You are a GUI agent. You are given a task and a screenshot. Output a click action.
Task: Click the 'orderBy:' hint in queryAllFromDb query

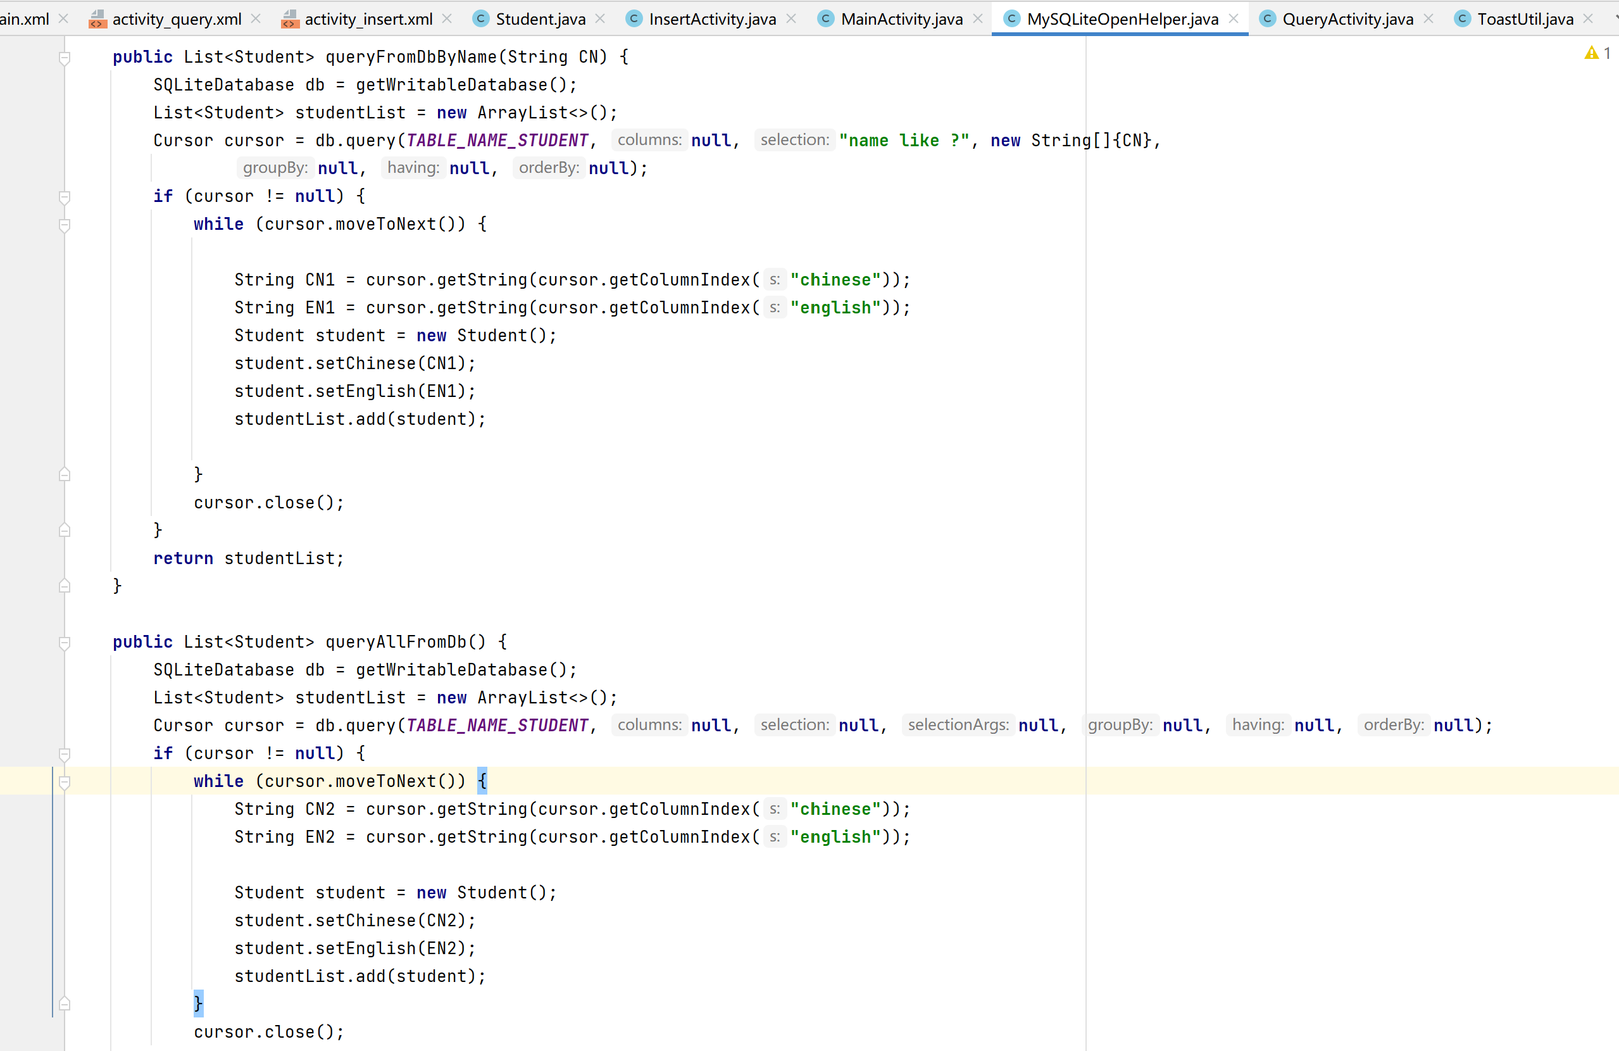[x=1394, y=725]
